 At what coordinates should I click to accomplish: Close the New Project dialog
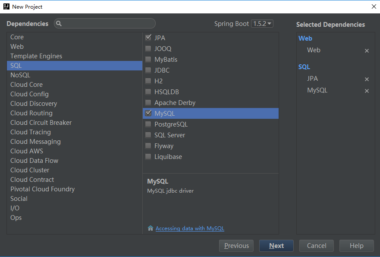[373, 6]
